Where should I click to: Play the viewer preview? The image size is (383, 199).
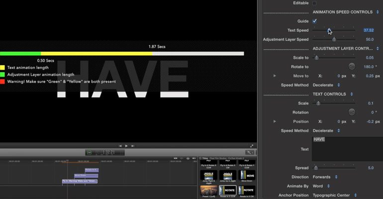(x=126, y=146)
